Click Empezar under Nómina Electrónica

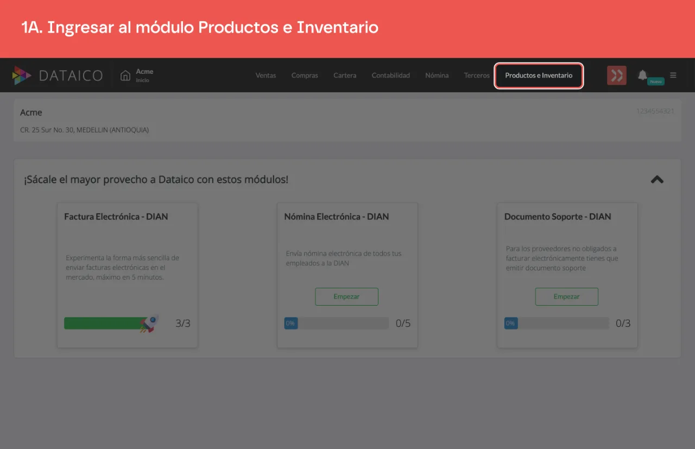[x=346, y=296]
